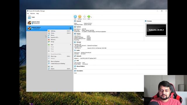Image resolution: width=187 pixels, height=105 pixels.
Task: Click the Shared folders section icon
Action: pyautogui.click(x=75, y=66)
